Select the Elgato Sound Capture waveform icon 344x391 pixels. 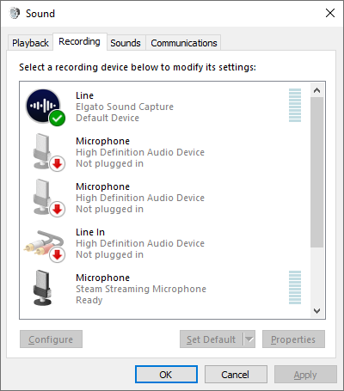(x=46, y=107)
